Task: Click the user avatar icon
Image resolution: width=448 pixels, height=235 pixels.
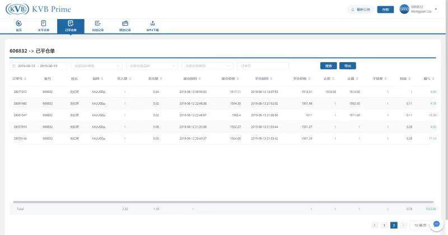Action: click(x=404, y=10)
